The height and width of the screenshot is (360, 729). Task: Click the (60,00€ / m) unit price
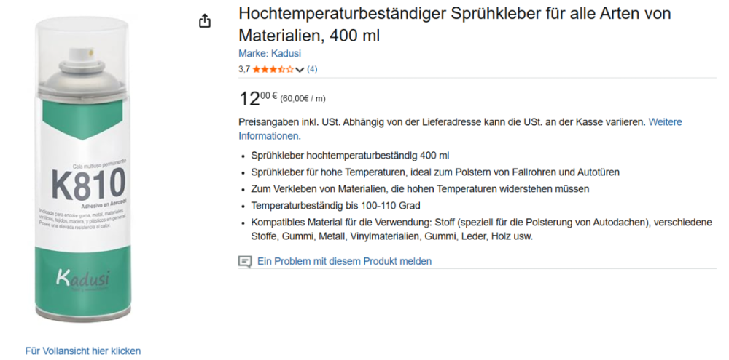pos(303,99)
